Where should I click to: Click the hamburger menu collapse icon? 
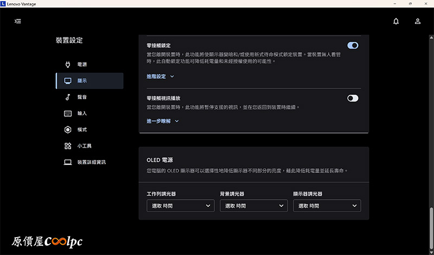click(18, 21)
